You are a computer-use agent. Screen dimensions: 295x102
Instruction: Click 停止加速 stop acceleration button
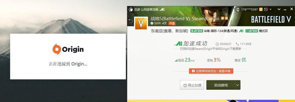tap(192, 85)
